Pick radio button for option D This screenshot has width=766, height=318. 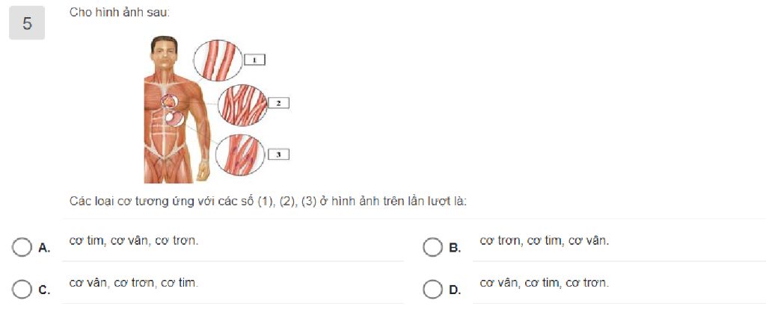click(x=432, y=289)
